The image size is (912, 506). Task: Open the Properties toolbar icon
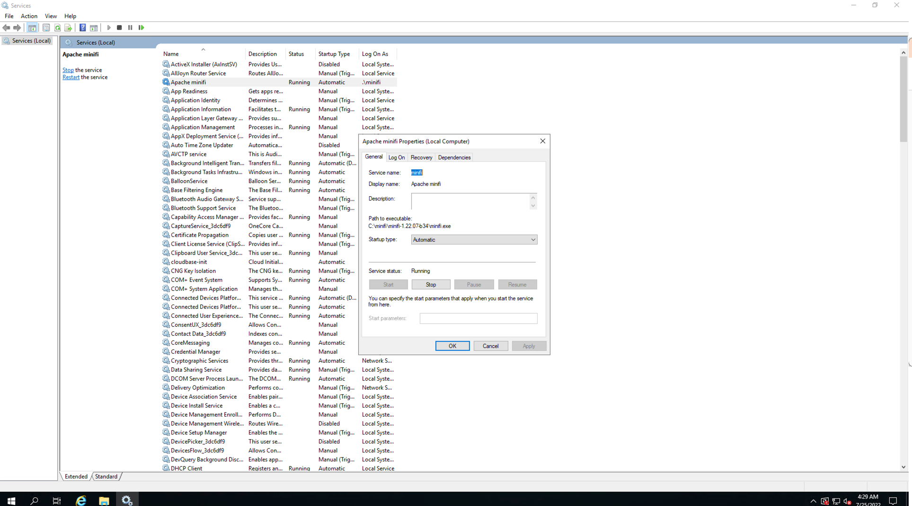click(x=46, y=28)
